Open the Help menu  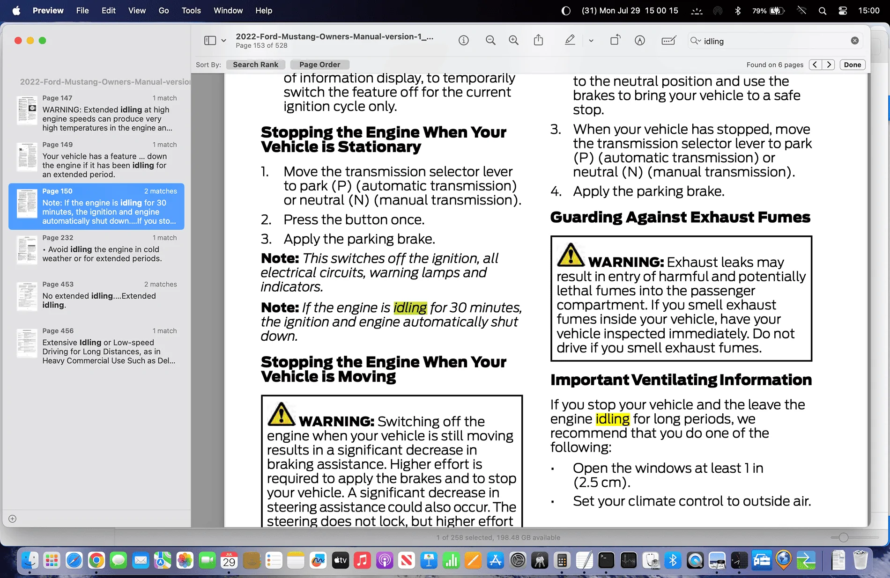pos(264,10)
